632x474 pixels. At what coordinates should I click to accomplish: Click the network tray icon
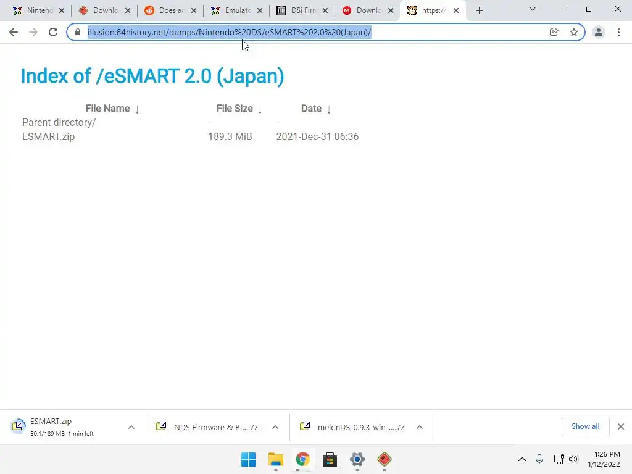559,459
